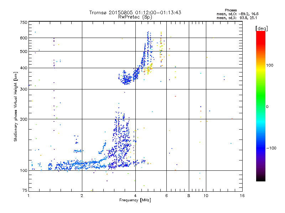Click the y-axis '400' tick label
The image size is (285, 213).
pyautogui.click(x=24, y=68)
